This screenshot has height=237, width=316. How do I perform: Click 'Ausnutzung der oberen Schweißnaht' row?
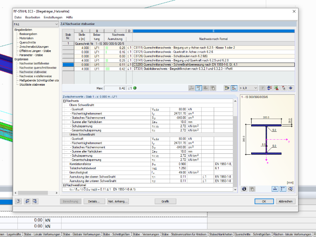click(148, 177)
